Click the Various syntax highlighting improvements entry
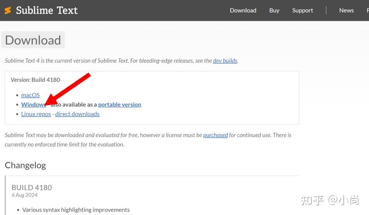The height and width of the screenshot is (215, 369). [x=76, y=210]
